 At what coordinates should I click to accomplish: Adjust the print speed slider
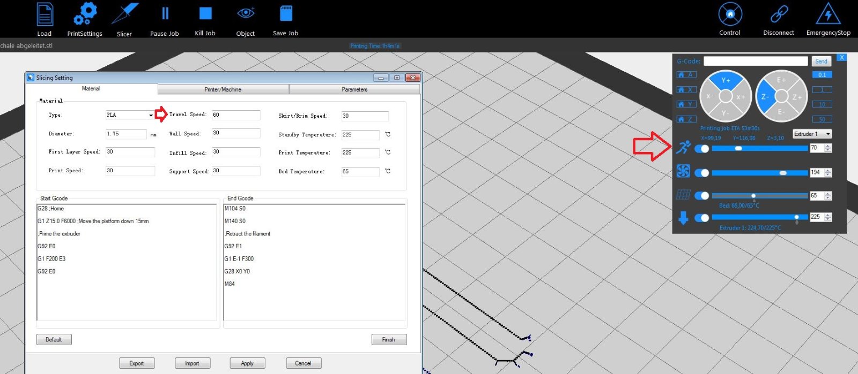760,148
